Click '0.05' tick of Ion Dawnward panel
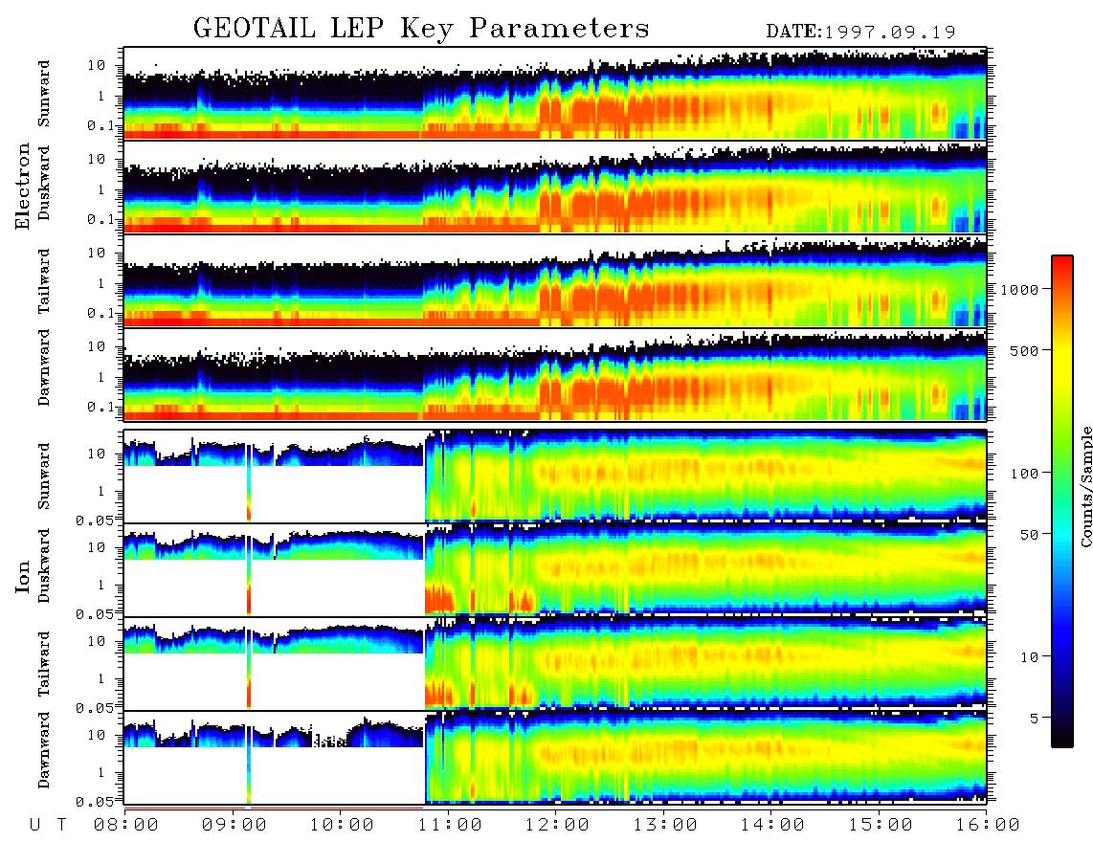 coord(94,802)
